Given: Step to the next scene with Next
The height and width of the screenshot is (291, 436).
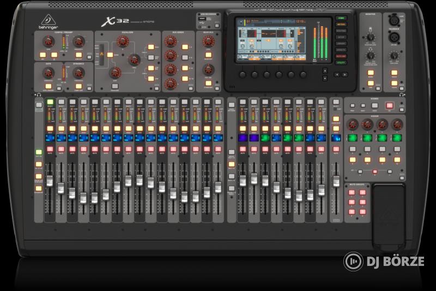Looking at the screenshot, I should (x=363, y=106).
